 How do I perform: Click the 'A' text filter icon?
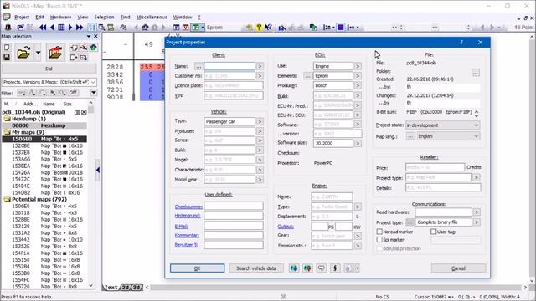(32, 93)
